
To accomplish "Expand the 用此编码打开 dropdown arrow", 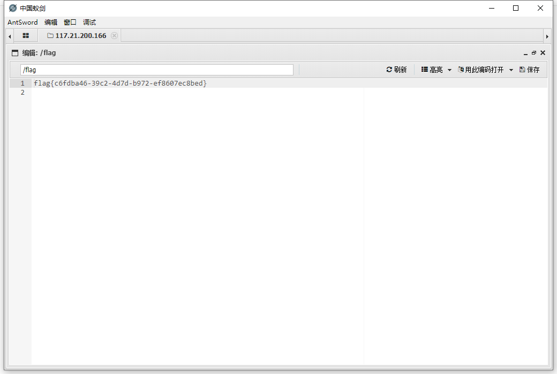I will [511, 70].
